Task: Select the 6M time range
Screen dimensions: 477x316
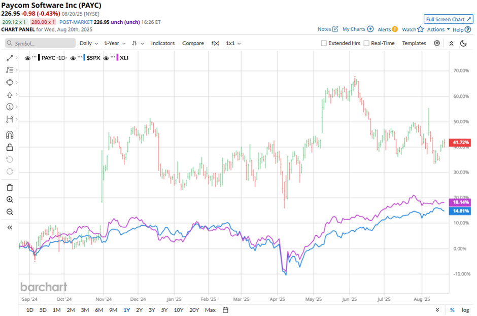Action: click(x=99, y=310)
